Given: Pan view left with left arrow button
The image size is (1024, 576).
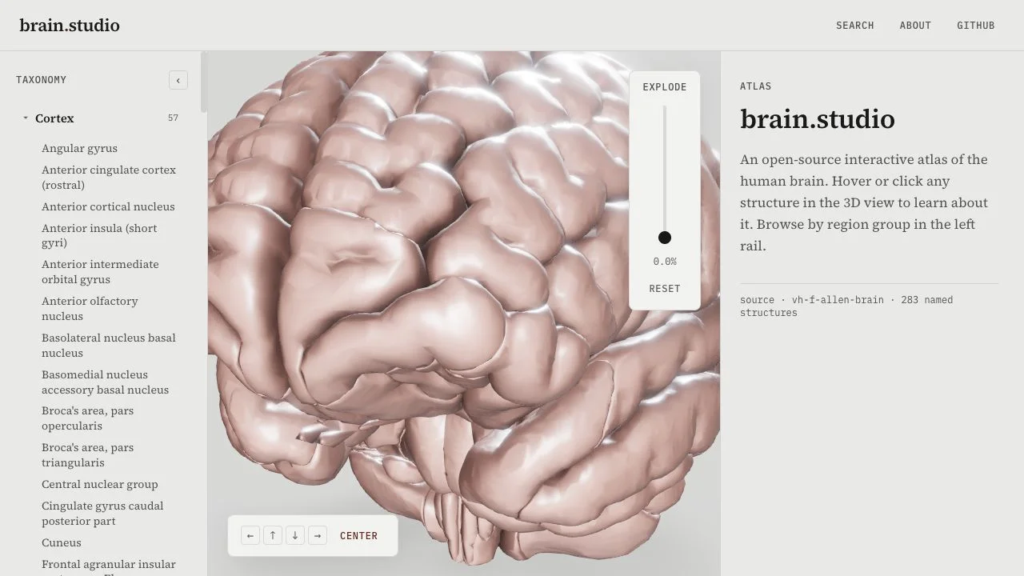Looking at the screenshot, I should (x=250, y=535).
